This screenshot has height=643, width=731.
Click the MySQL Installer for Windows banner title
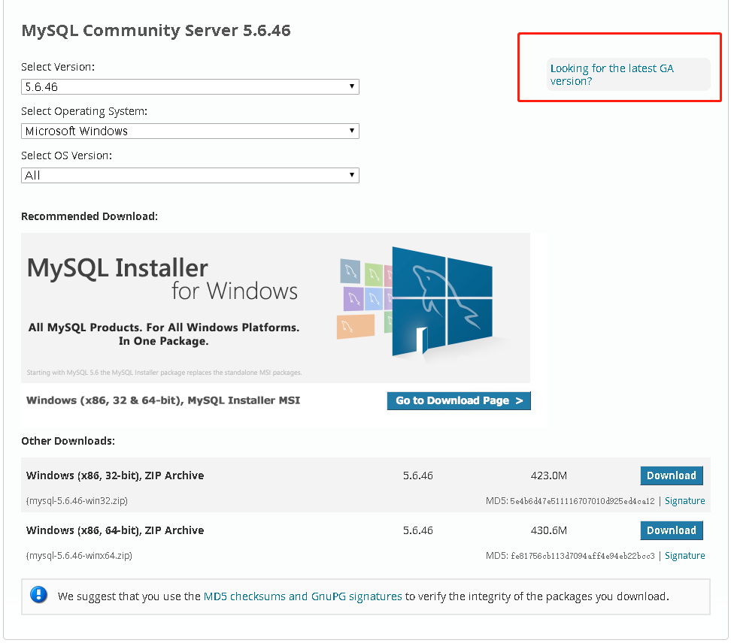[162, 278]
